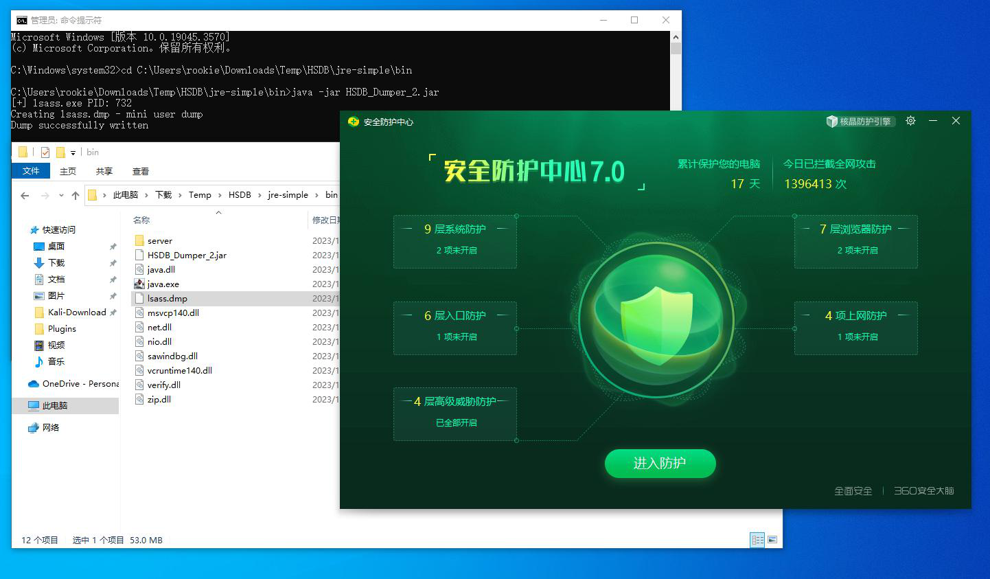The height and width of the screenshot is (579, 990).
Task: Open the 主页 Home ribbon tab
Action: [x=68, y=171]
